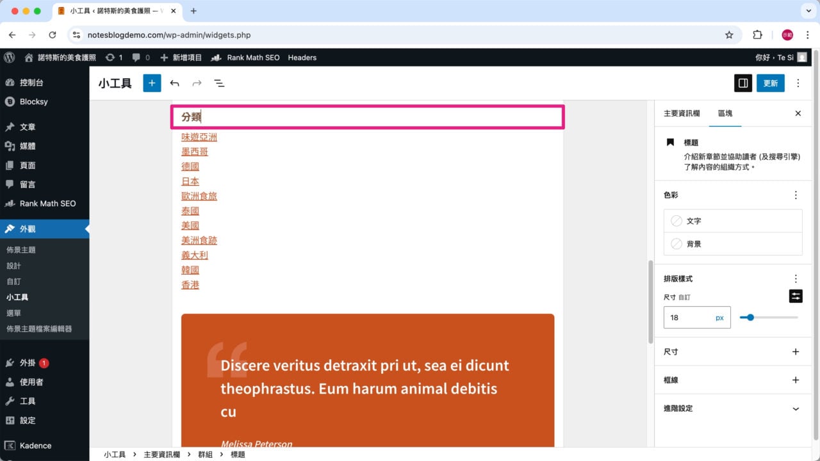Click the WordPress logo in admin bar
Image resolution: width=820 pixels, height=461 pixels.
coord(9,58)
